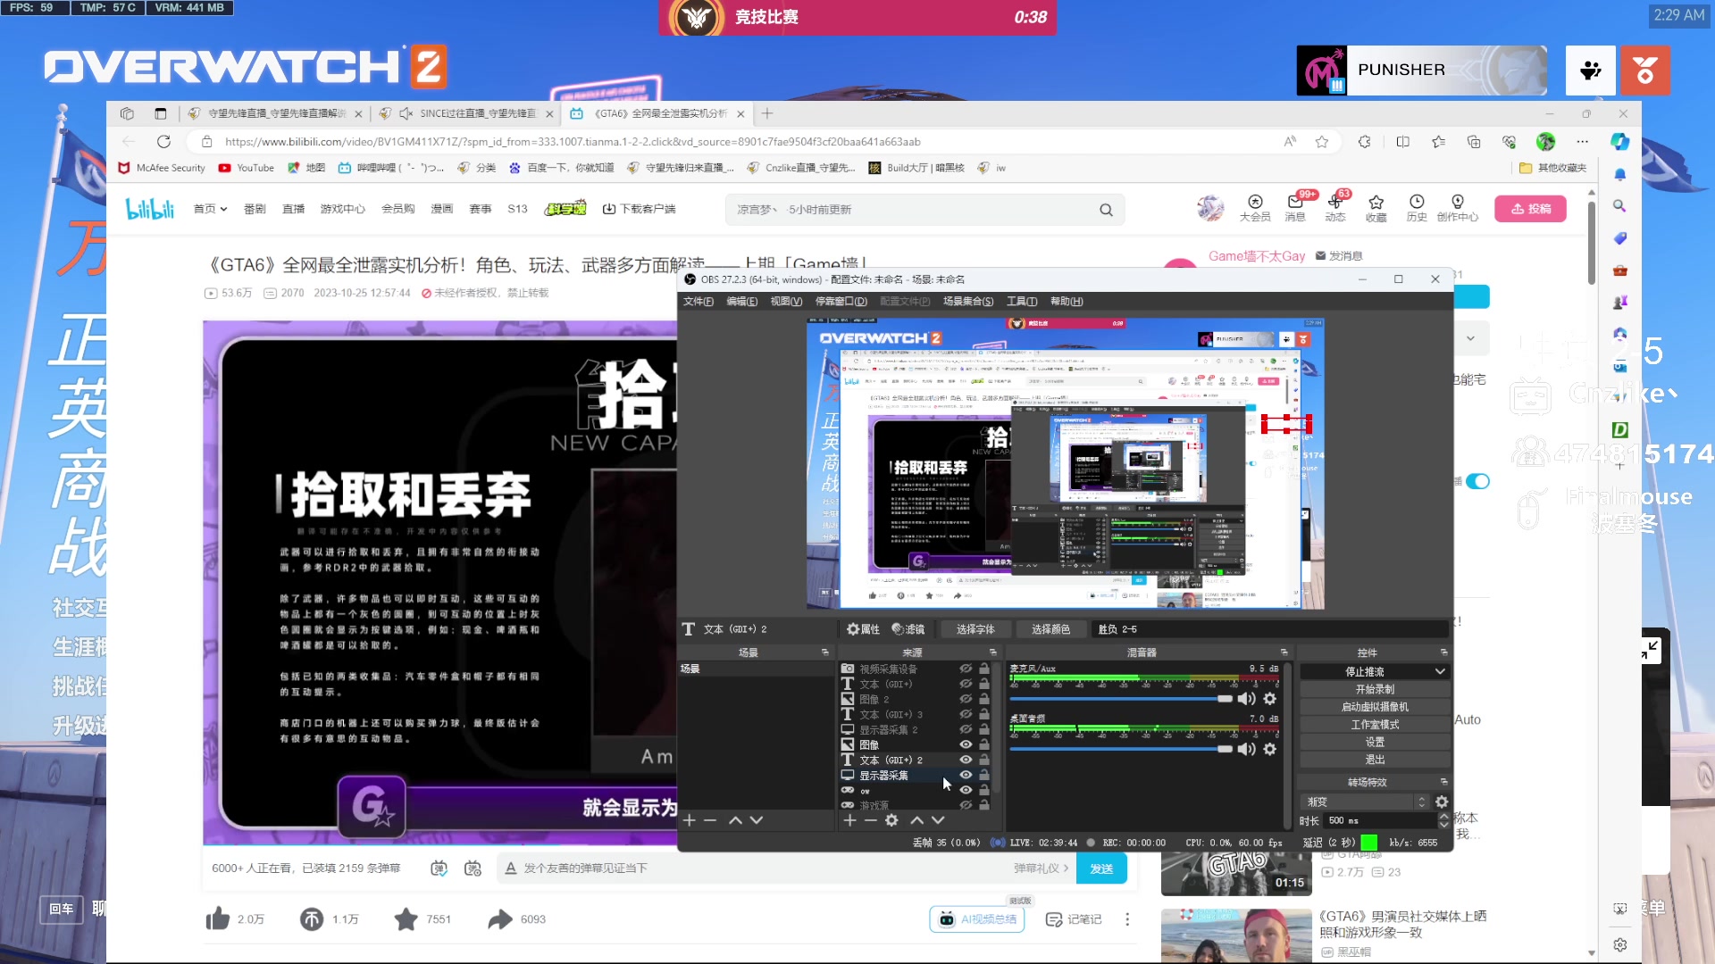Image resolution: width=1715 pixels, height=964 pixels.
Task: Open 桌面音频 audio settings gear in mixer
Action: (x=1269, y=749)
